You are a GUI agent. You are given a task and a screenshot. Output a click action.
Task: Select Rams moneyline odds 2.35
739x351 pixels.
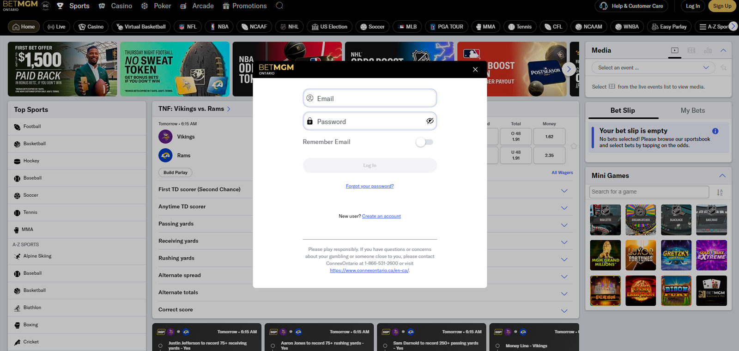549,156
